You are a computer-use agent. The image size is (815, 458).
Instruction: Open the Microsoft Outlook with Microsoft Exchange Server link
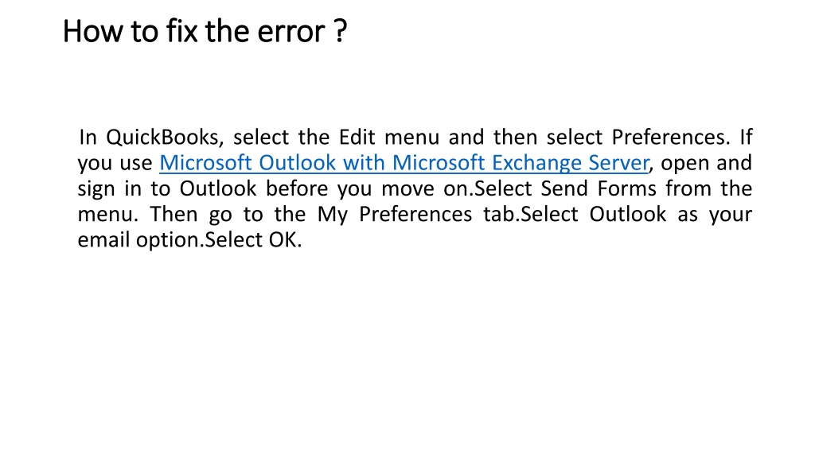[404, 163]
